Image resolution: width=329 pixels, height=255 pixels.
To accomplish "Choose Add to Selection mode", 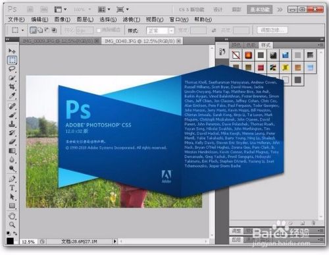I will pos(40,30).
